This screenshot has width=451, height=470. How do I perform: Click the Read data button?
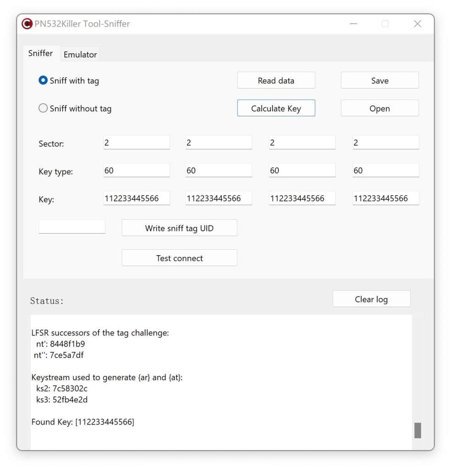(x=276, y=80)
